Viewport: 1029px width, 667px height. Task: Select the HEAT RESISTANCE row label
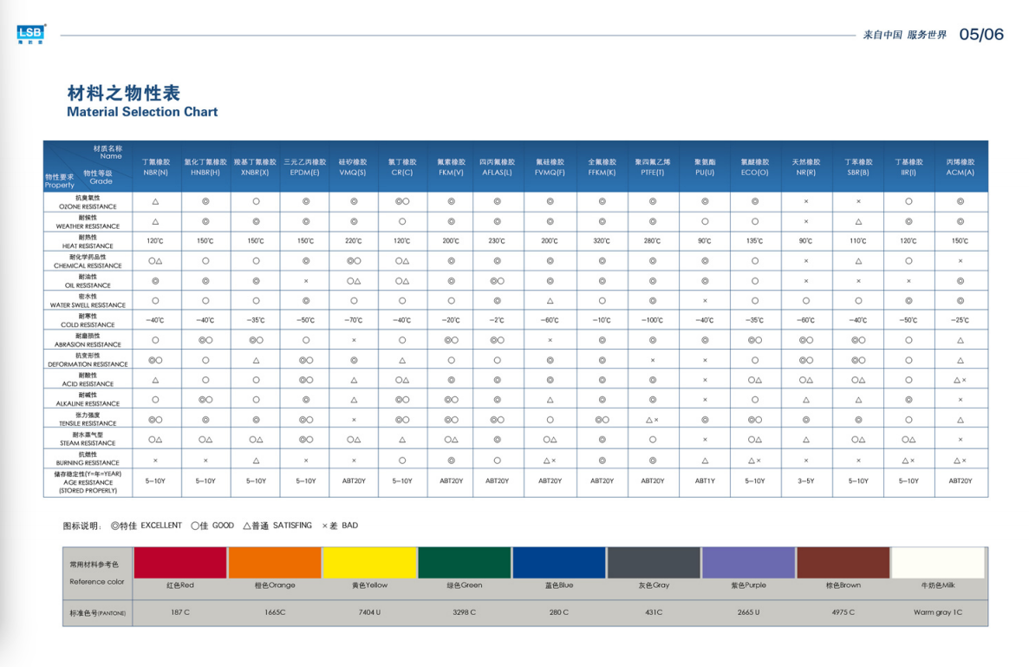(x=86, y=241)
